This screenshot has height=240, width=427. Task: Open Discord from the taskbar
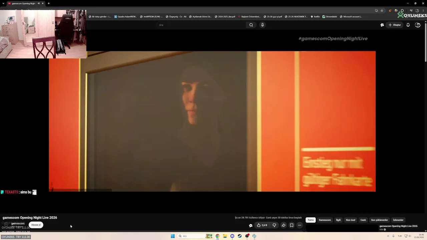point(232,236)
